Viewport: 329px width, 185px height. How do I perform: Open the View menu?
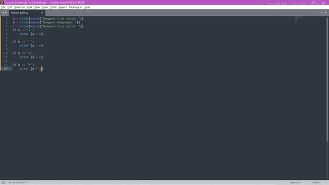click(x=37, y=7)
